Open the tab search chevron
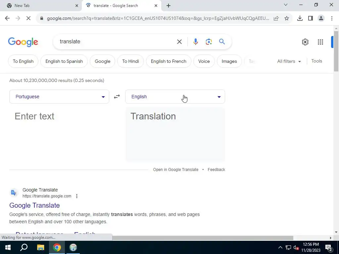Image resolution: width=339 pixels, height=254 pixels. [286, 5]
